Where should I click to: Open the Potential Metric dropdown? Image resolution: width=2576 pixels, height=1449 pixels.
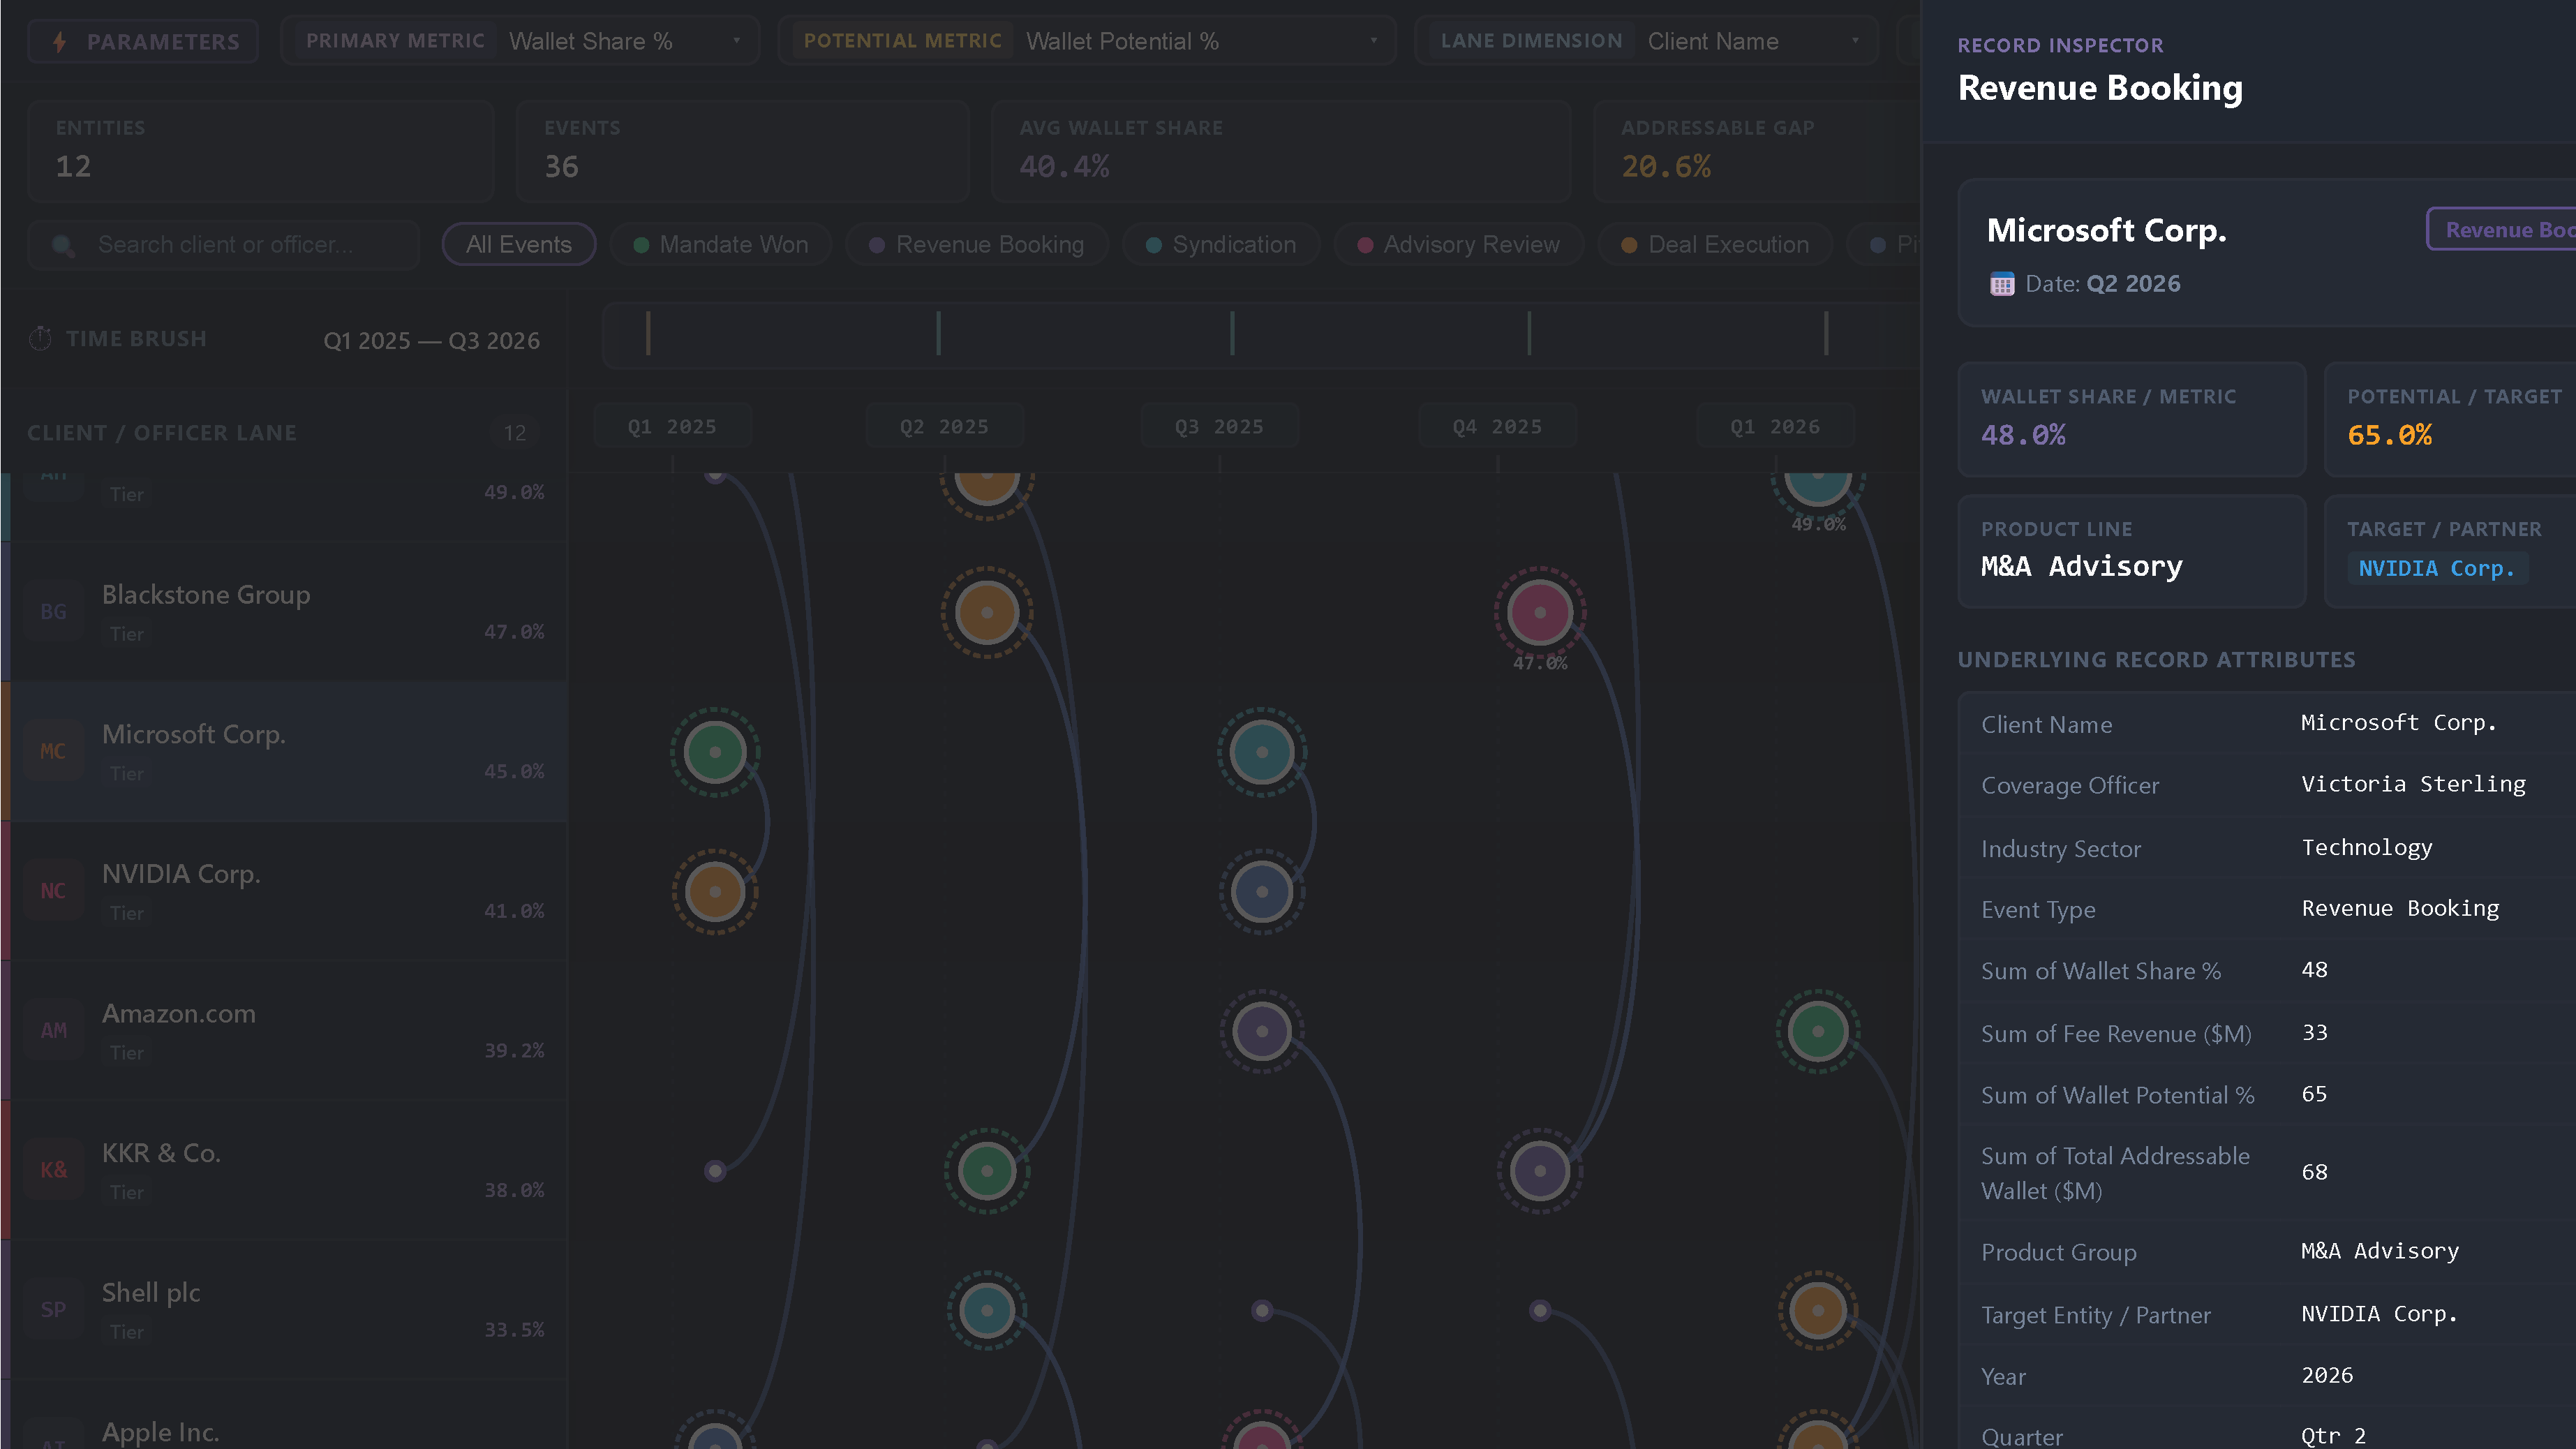click(1087, 41)
